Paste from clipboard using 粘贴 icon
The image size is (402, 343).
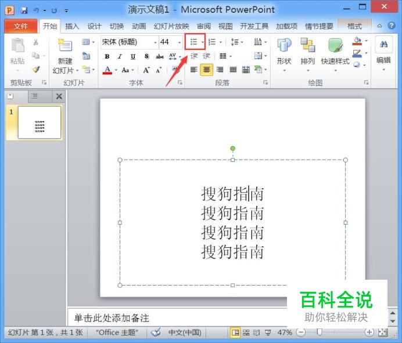point(17,45)
